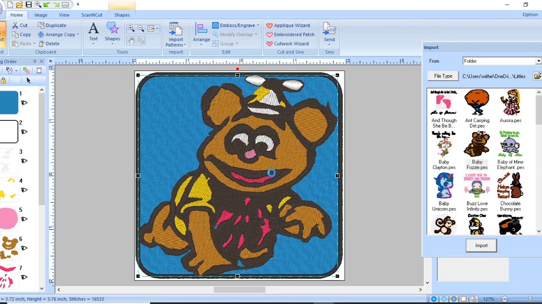Image resolution: width=542 pixels, height=304 pixels.
Task: Click the Redo arrow in quick access toolbar
Action: pyautogui.click(x=56, y=5)
